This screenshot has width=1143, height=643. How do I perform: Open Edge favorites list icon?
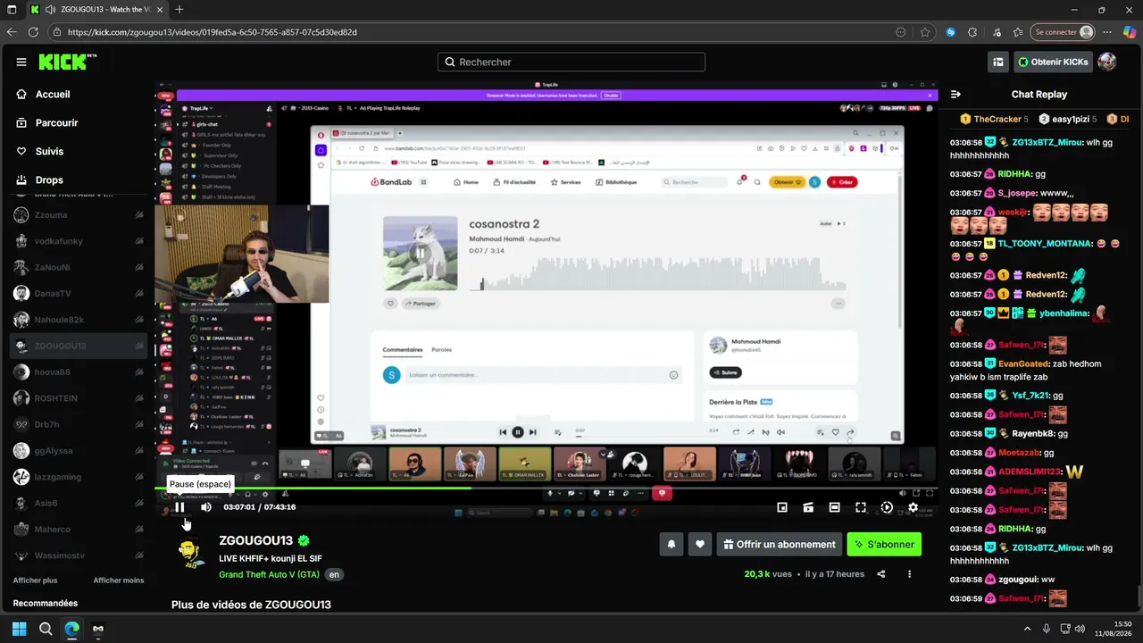tap(1018, 32)
